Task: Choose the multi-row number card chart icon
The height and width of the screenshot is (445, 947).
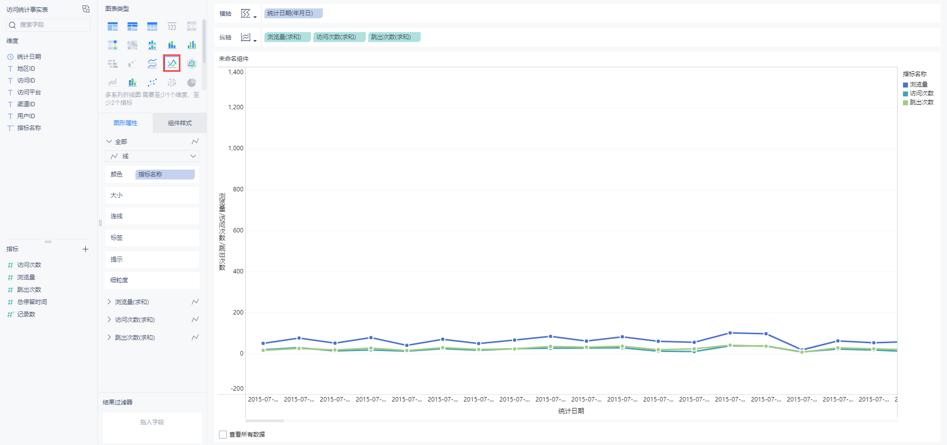Action: point(192,26)
